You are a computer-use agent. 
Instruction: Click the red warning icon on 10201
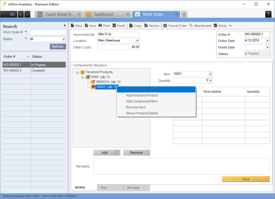pyautogui.click(x=93, y=86)
